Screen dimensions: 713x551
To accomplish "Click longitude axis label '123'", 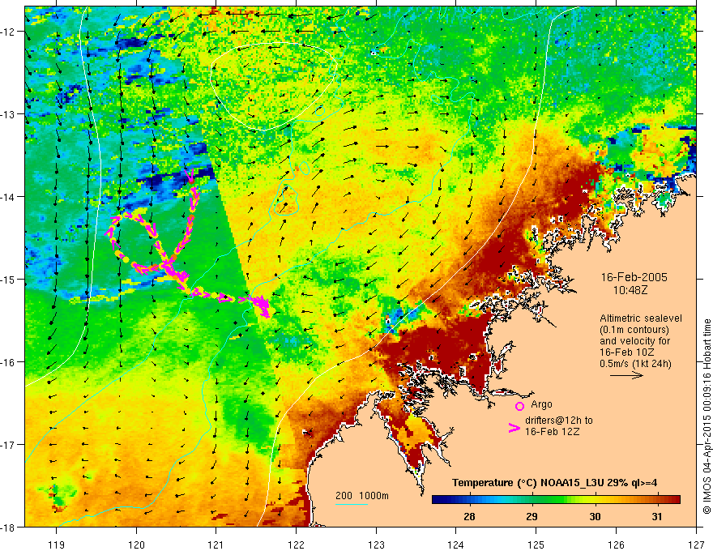I will [x=376, y=545].
